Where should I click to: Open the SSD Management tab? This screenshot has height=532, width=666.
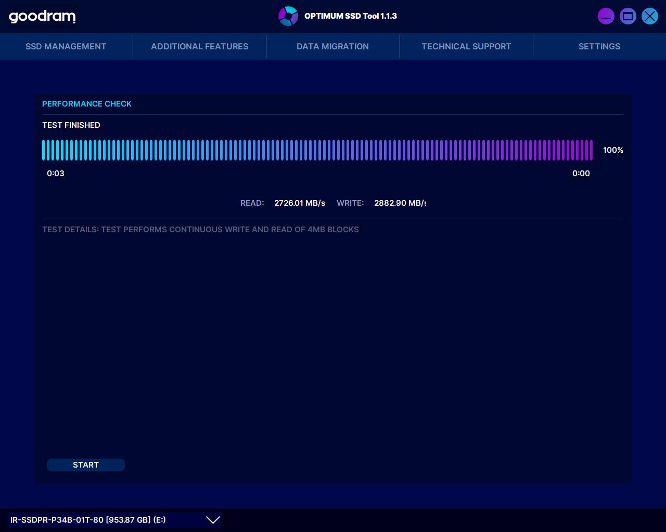click(x=66, y=46)
